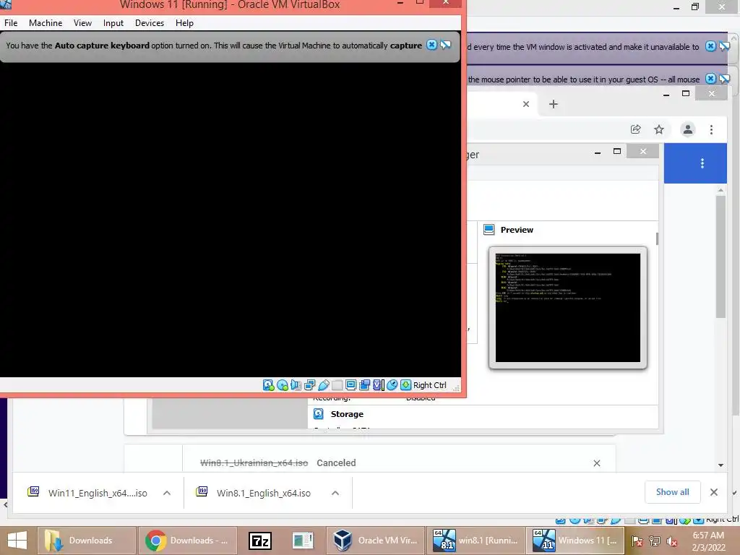The height and width of the screenshot is (555, 740).
Task: Open File menu in Windows 11 VM window
Action: tap(11, 23)
